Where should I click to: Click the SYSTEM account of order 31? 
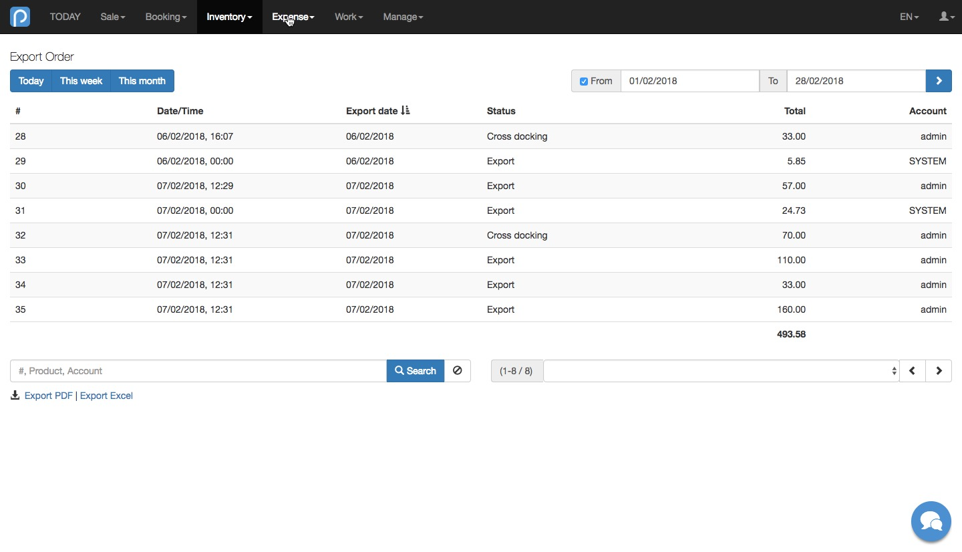pos(928,211)
